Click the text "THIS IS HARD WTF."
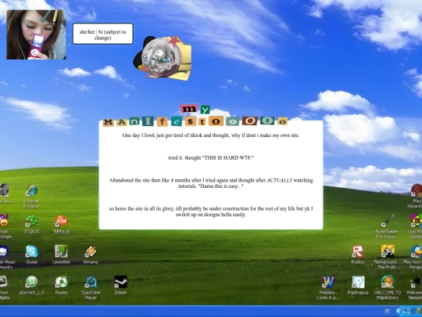 click(x=228, y=158)
